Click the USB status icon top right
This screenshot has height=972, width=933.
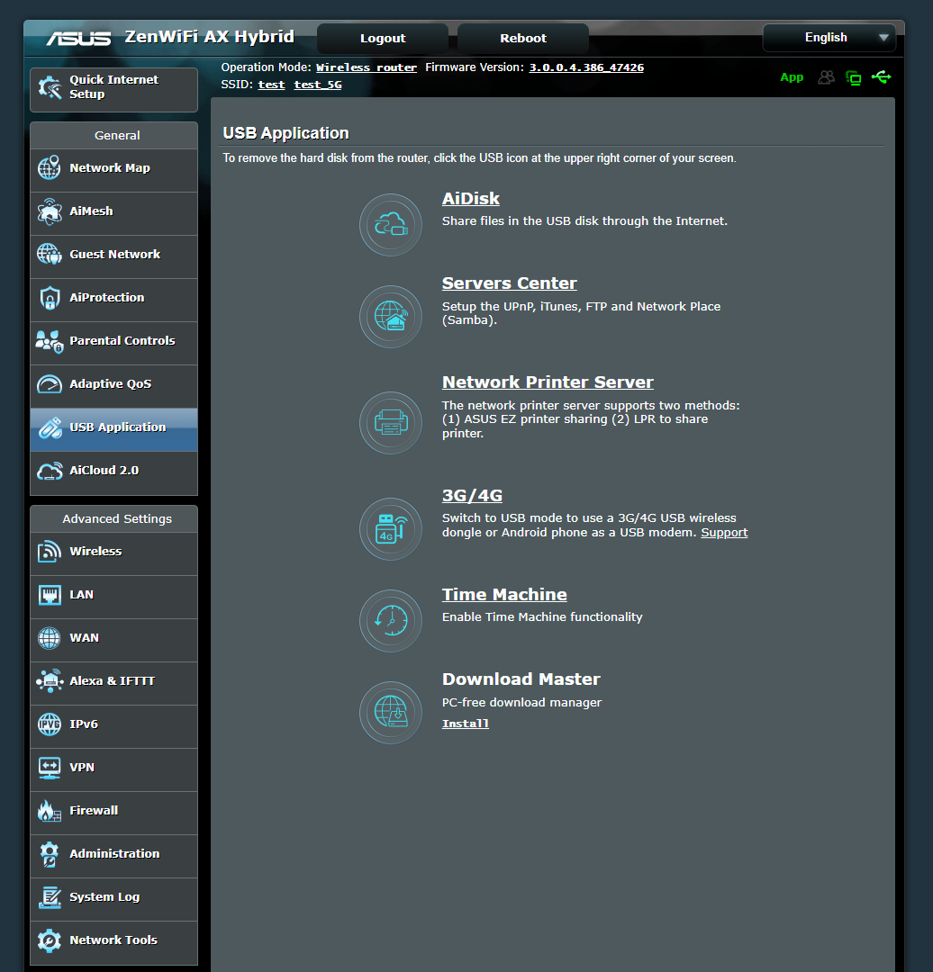tap(881, 77)
